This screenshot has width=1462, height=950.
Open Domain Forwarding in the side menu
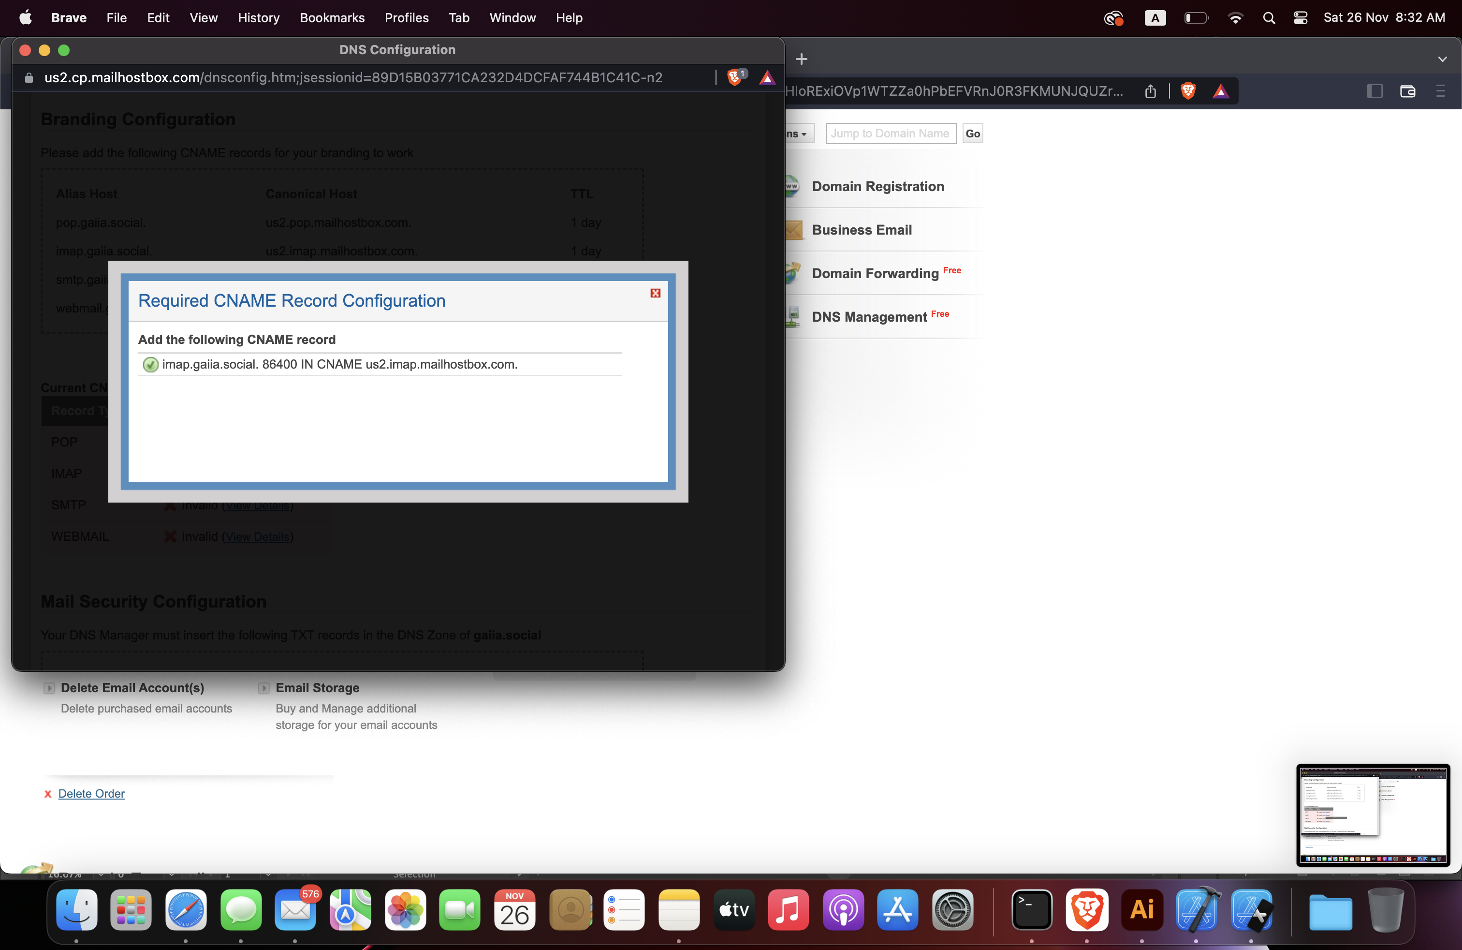click(875, 273)
